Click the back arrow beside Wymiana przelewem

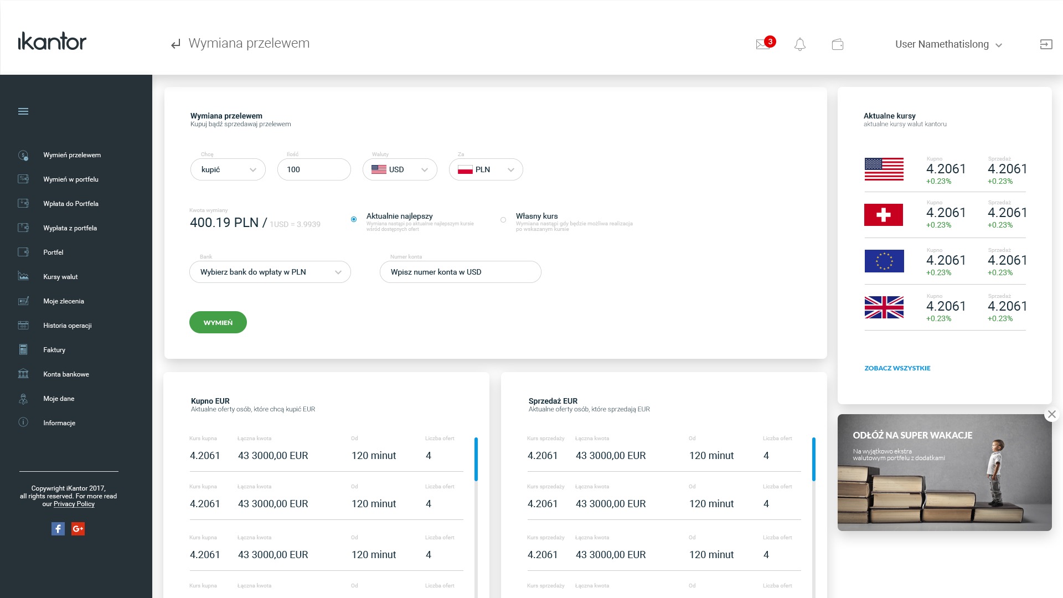point(176,44)
